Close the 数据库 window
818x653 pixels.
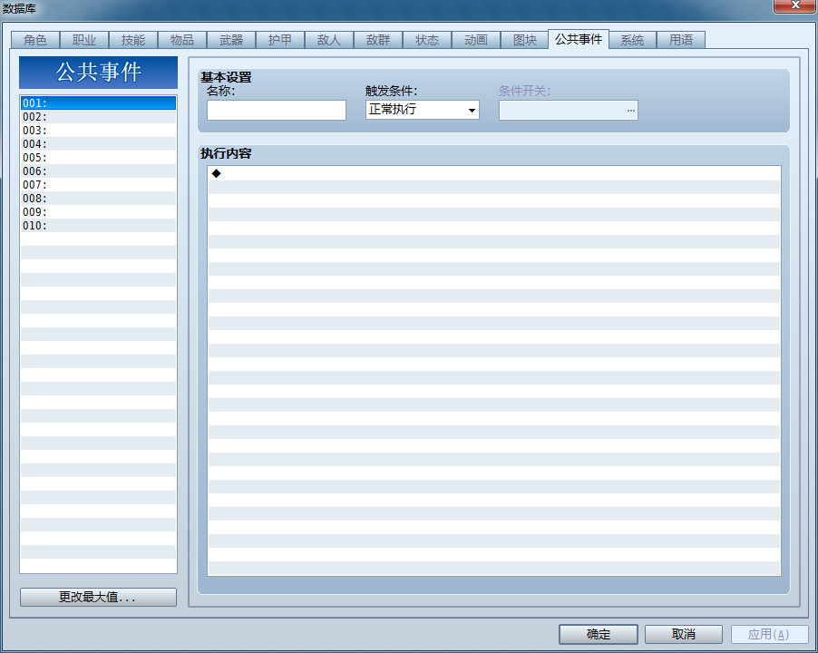(x=795, y=5)
